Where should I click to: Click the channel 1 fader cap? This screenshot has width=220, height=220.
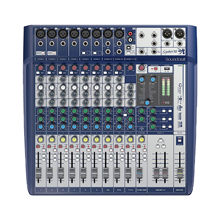click(38, 173)
